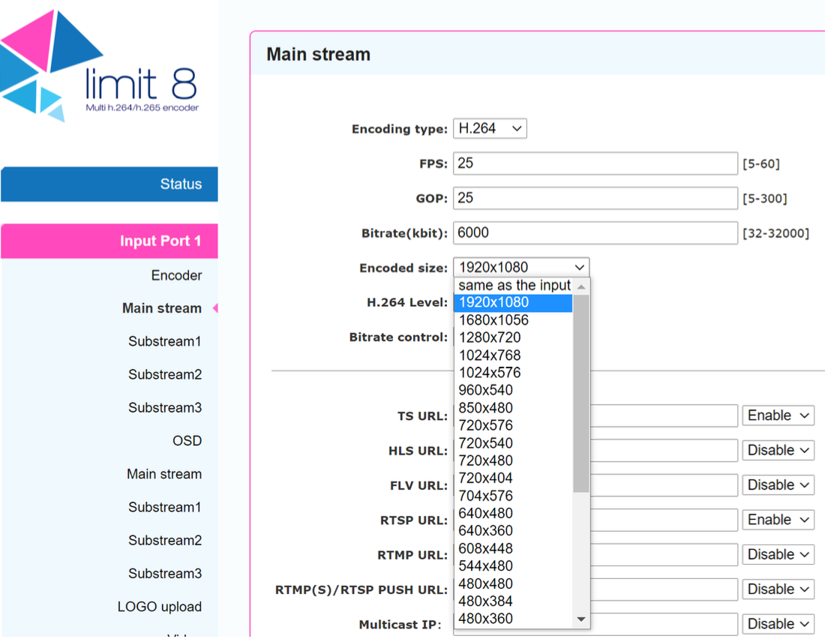Click the Bitrate(kbit) input field

595,233
